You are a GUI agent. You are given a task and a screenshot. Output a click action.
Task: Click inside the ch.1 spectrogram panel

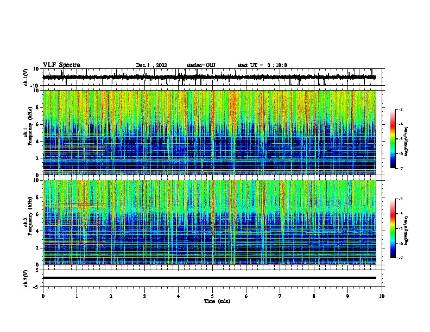point(209,132)
